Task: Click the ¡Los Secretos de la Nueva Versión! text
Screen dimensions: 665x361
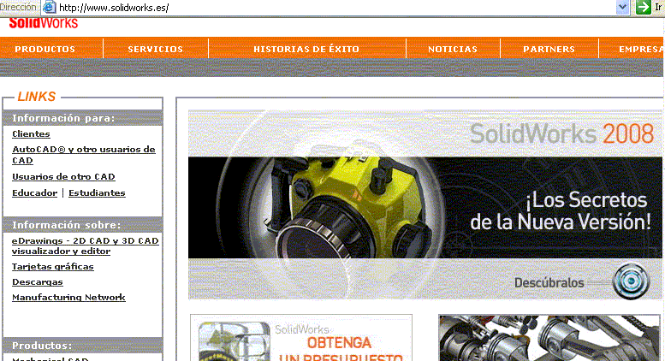Action: click(561, 210)
